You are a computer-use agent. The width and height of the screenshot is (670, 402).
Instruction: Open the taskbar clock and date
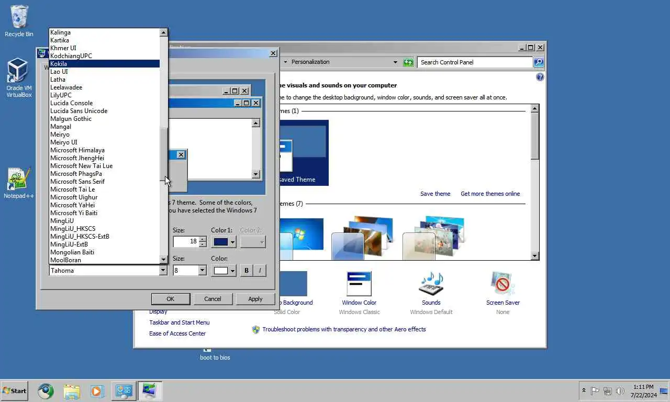(643, 391)
